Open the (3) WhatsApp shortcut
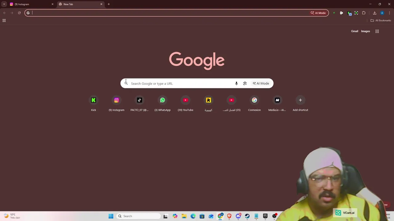This screenshot has width=394, height=221. pyautogui.click(x=163, y=104)
